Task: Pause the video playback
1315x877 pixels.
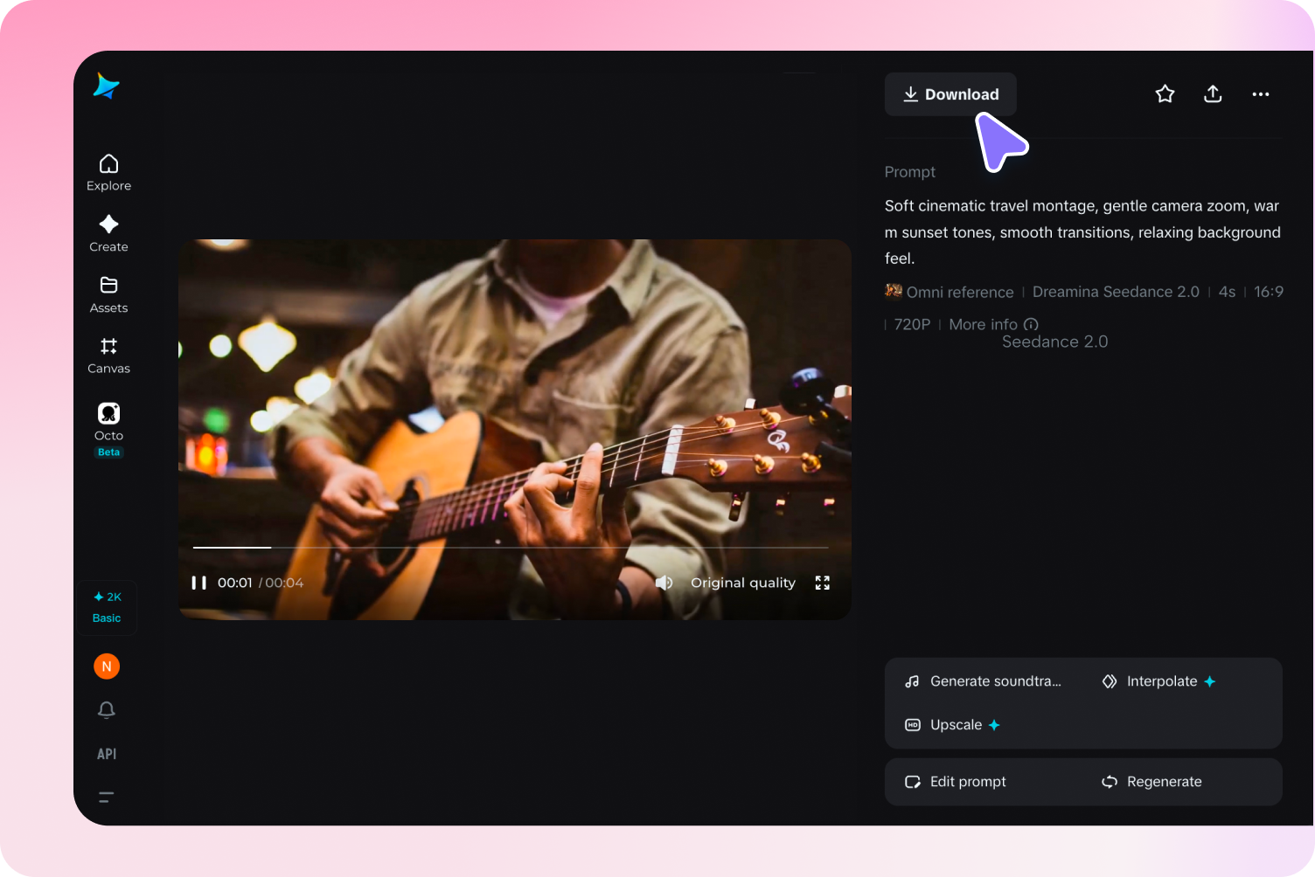Action: (x=198, y=583)
